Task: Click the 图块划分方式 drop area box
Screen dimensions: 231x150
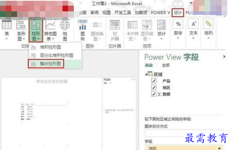Action: tap(184, 133)
